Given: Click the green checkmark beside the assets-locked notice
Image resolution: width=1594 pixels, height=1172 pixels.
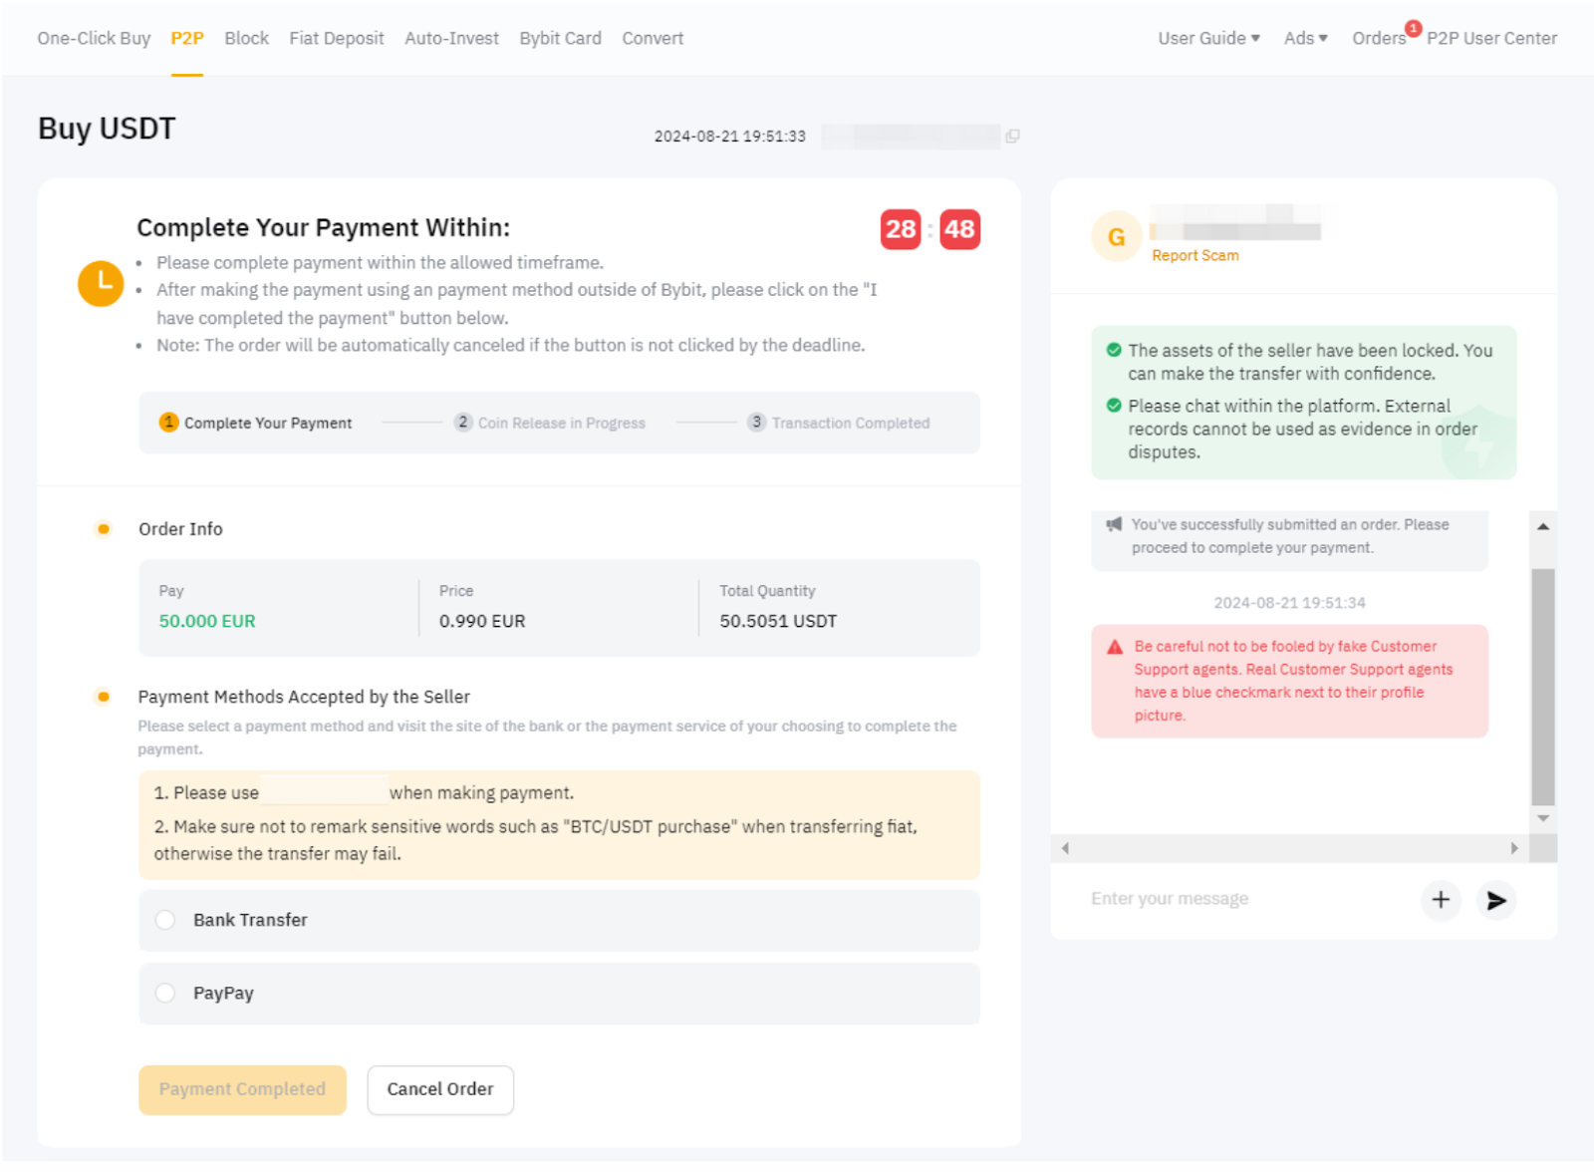Looking at the screenshot, I should pos(1114,350).
